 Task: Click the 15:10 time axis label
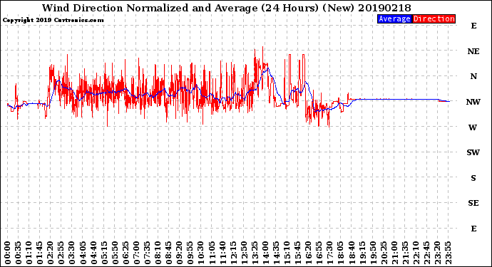coord(287,253)
